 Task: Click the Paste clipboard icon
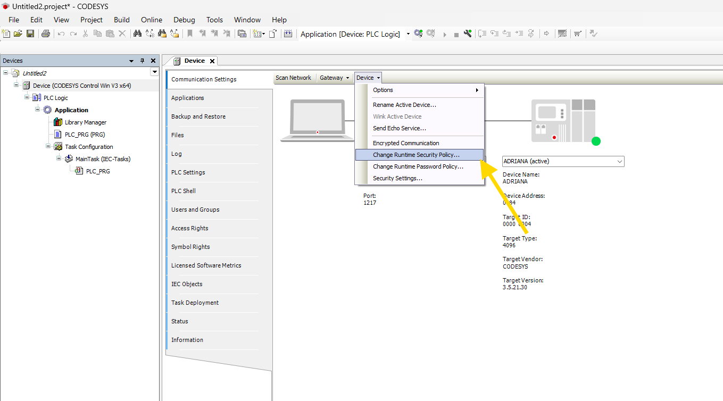coord(110,34)
